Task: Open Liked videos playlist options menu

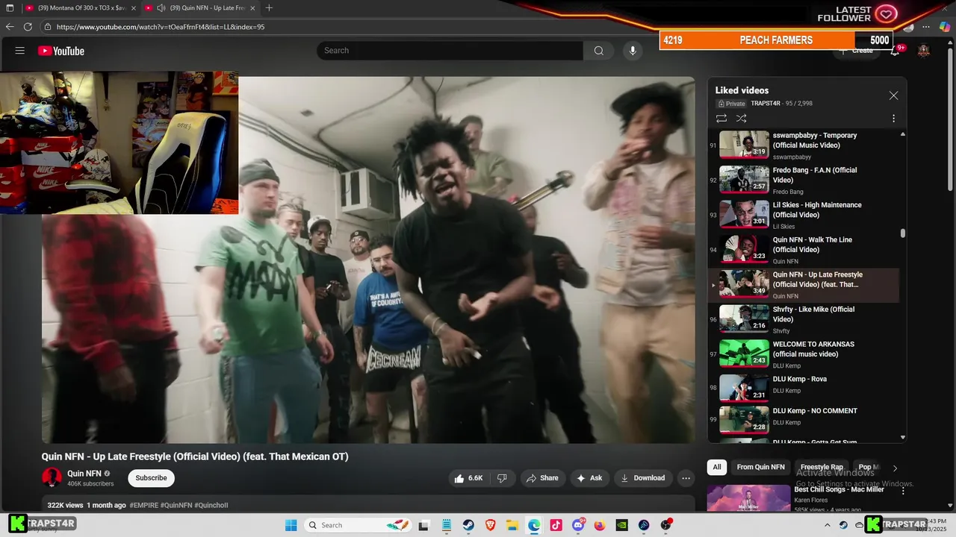Action: pos(893,119)
